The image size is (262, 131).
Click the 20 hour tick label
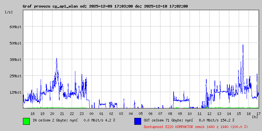pos(52,114)
